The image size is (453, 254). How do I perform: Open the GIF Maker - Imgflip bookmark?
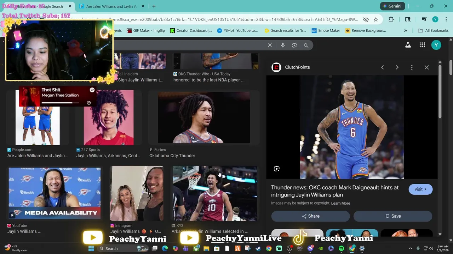click(x=146, y=30)
